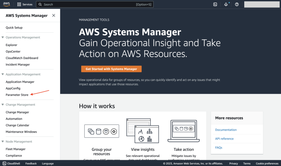Open Cookie preferences in footer
Viewport: 281px width, 166px height.
pos(267,163)
